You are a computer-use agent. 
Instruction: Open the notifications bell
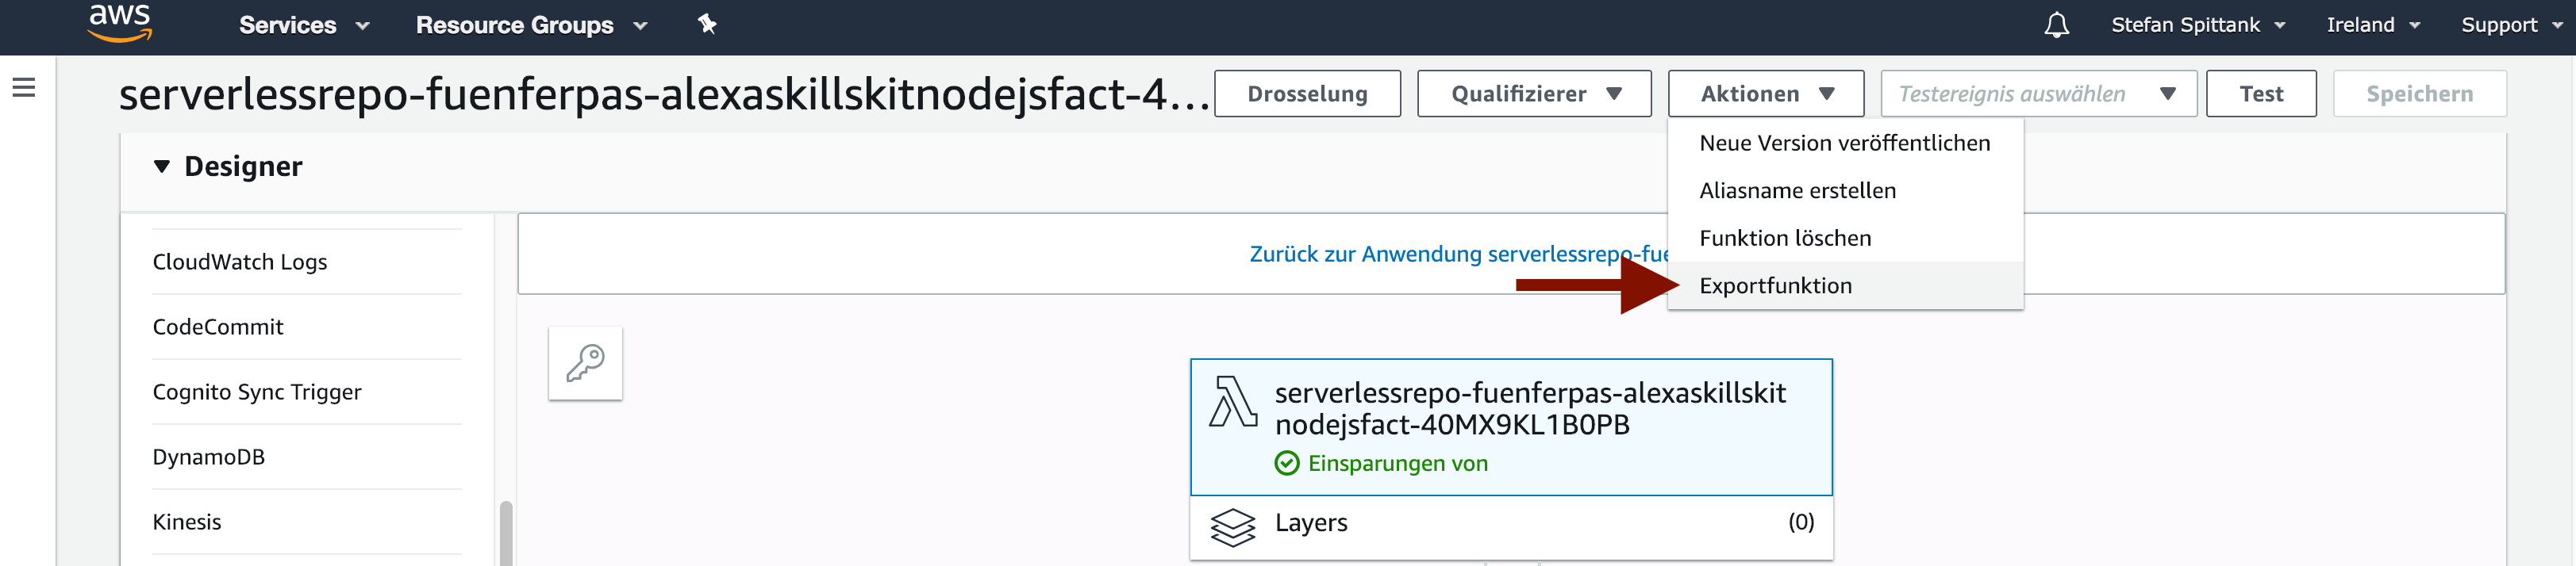click(2056, 25)
